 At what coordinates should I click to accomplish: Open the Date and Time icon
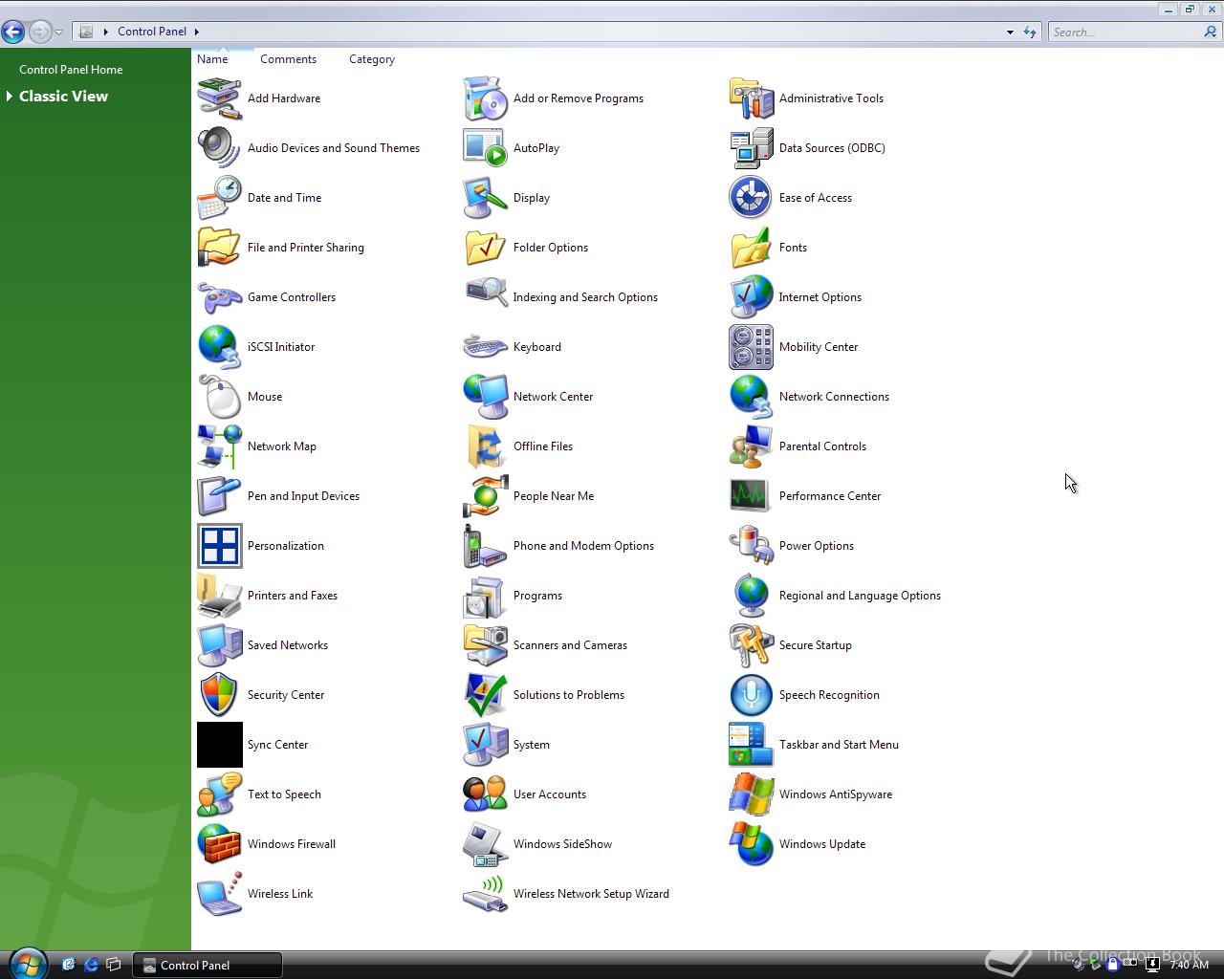pyautogui.click(x=219, y=198)
